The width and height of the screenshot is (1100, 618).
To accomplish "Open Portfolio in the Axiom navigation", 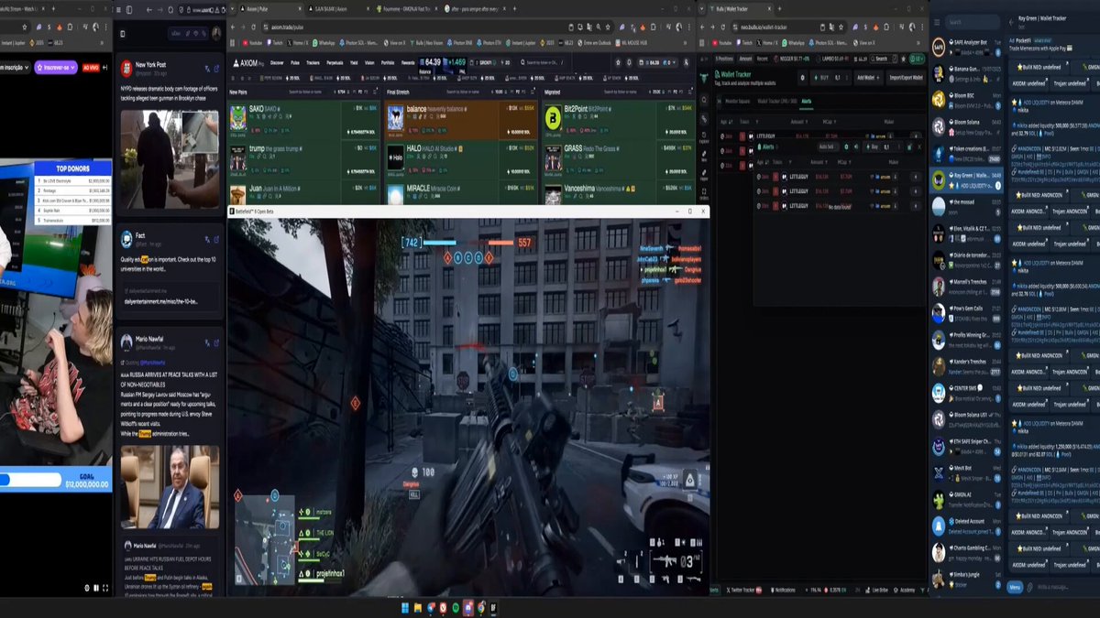I will tap(388, 63).
